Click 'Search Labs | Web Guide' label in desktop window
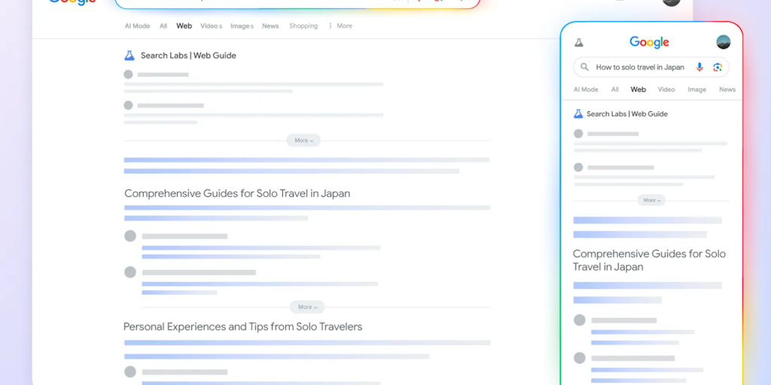The height and width of the screenshot is (385, 771). click(x=188, y=56)
